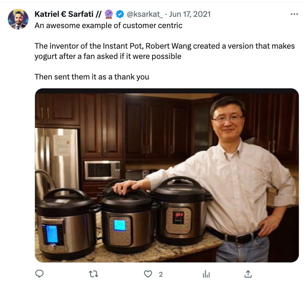Viewport: 305px width, 285px height.
Task: Click the Jun 17, 2021 timestamp
Action: [x=190, y=14]
